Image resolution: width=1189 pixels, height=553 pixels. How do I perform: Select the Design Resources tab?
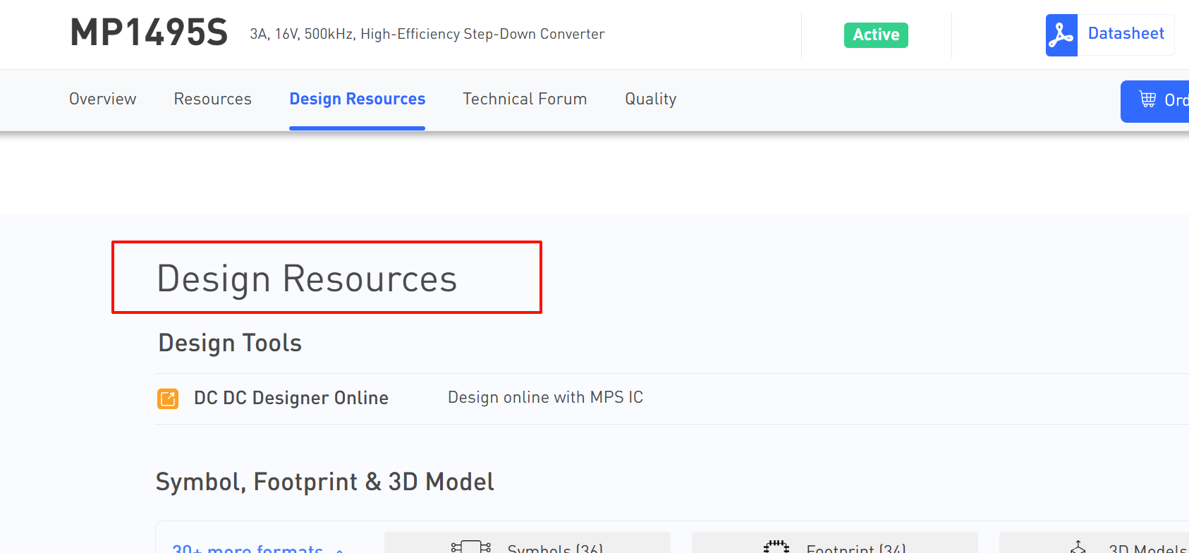pyautogui.click(x=357, y=99)
